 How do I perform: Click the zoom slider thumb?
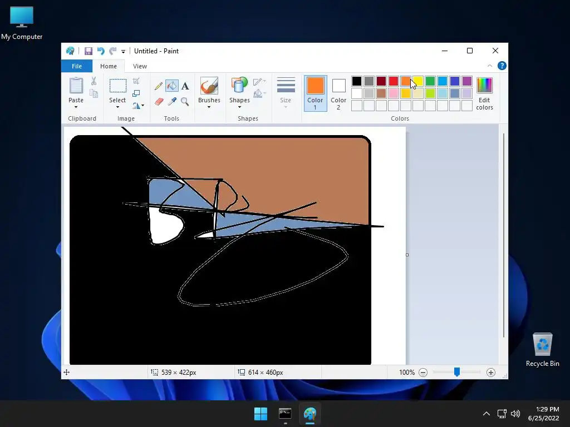coord(457,372)
